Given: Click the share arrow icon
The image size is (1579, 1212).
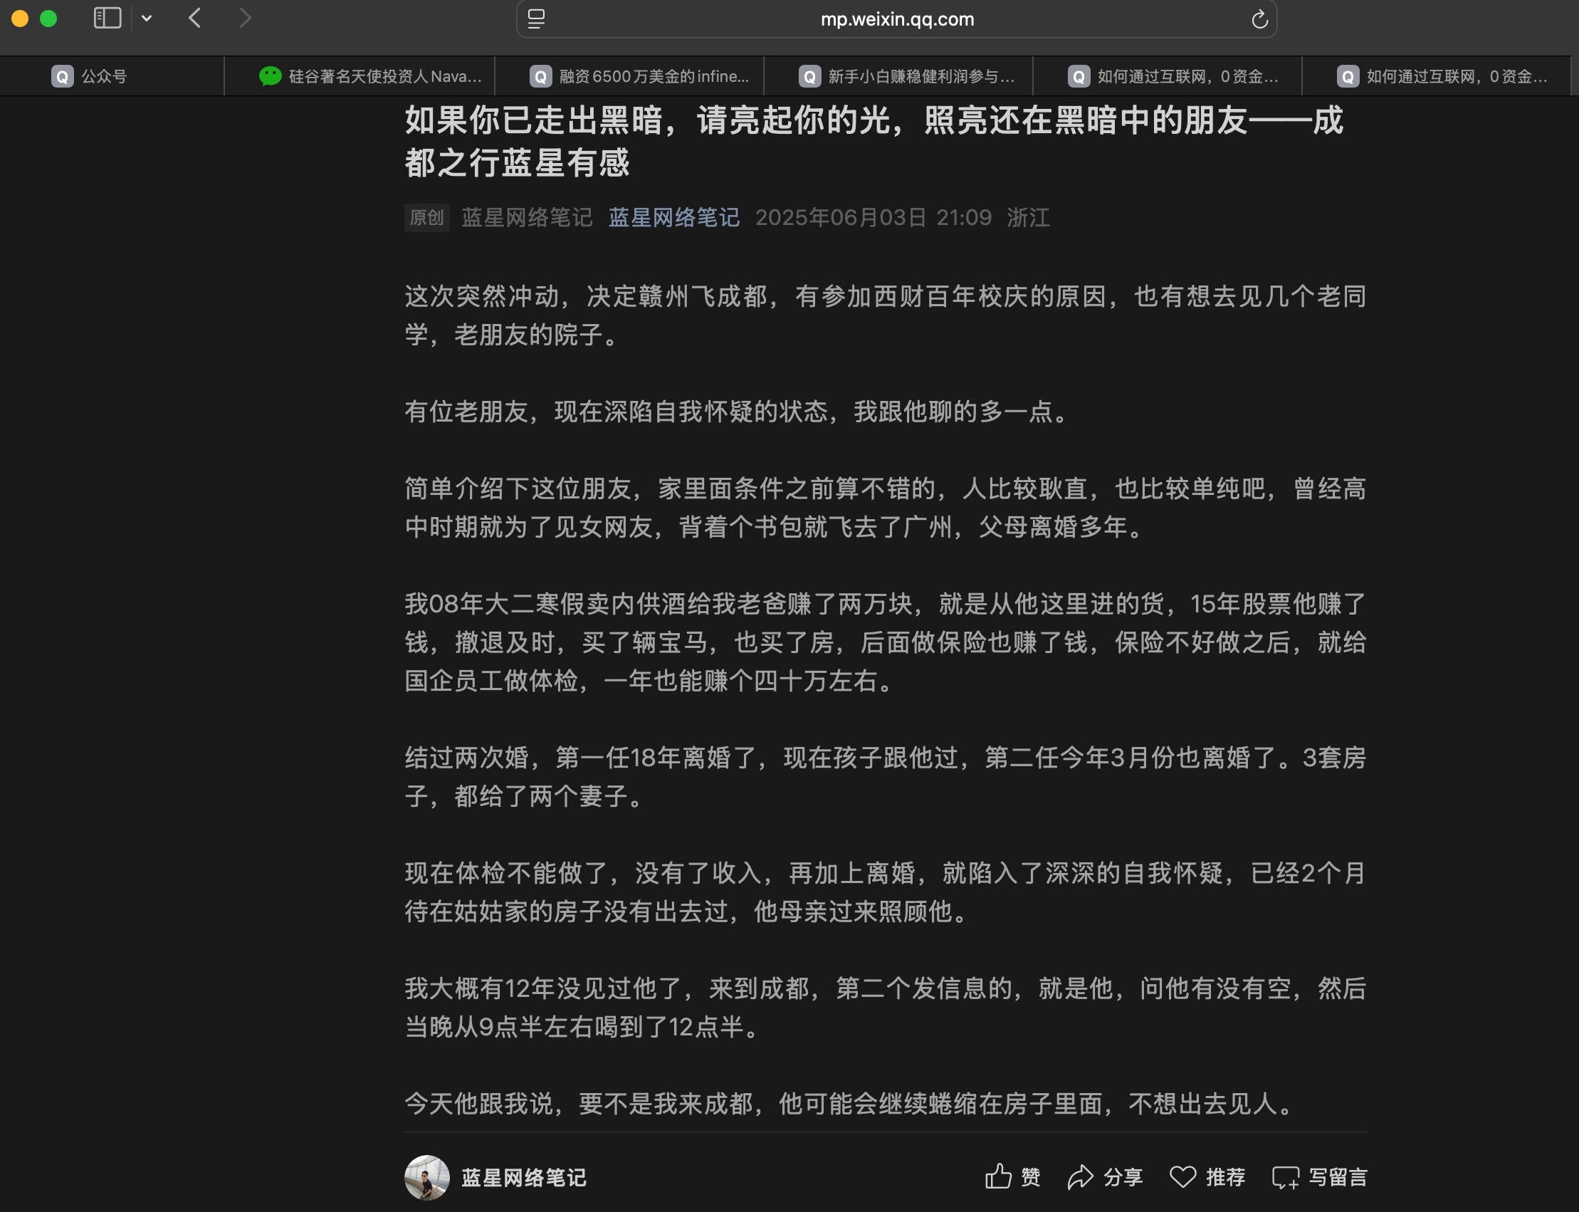Looking at the screenshot, I should click(x=1080, y=1176).
